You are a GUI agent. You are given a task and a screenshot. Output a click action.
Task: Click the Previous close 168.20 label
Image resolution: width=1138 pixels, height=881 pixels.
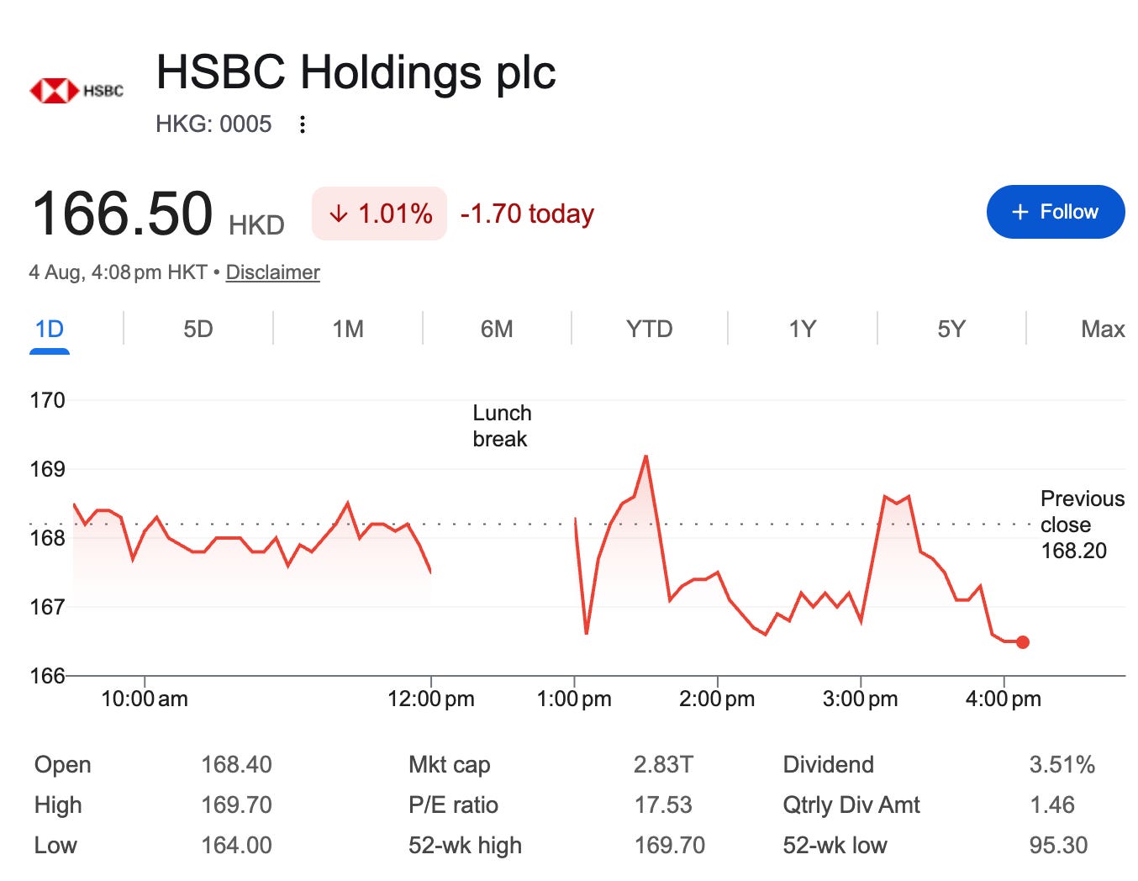[x=1083, y=525]
